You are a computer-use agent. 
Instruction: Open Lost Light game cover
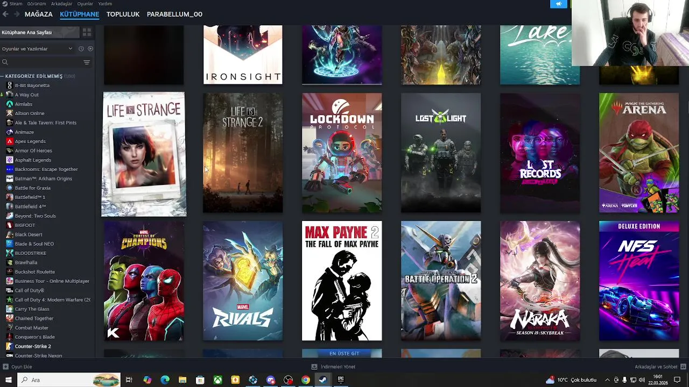(x=441, y=153)
